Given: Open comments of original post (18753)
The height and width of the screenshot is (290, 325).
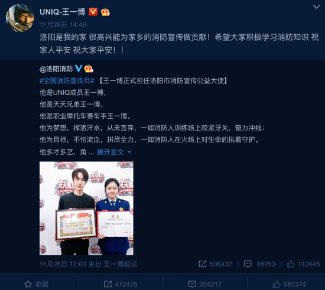Looking at the screenshot, I should (259, 264).
